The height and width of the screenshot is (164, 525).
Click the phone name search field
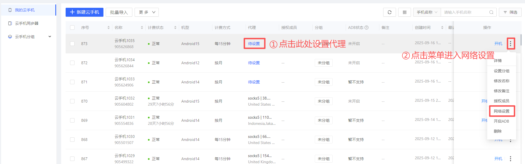[x=464, y=12]
